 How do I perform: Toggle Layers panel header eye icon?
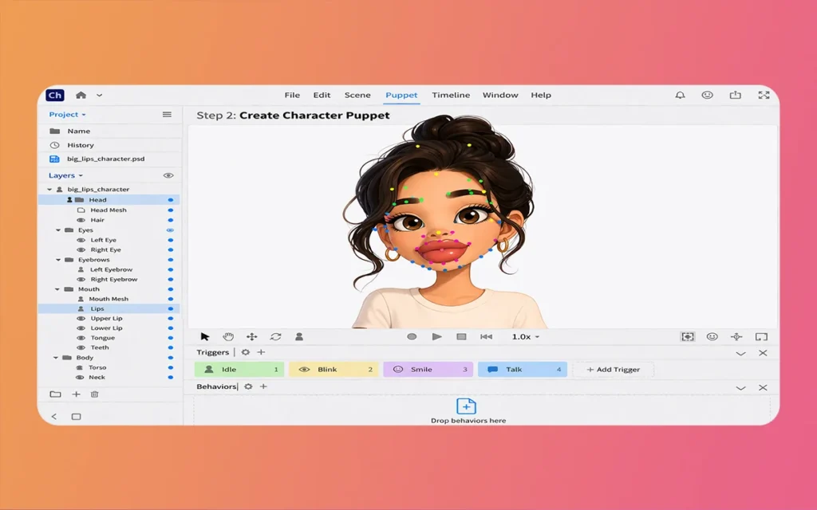(168, 175)
